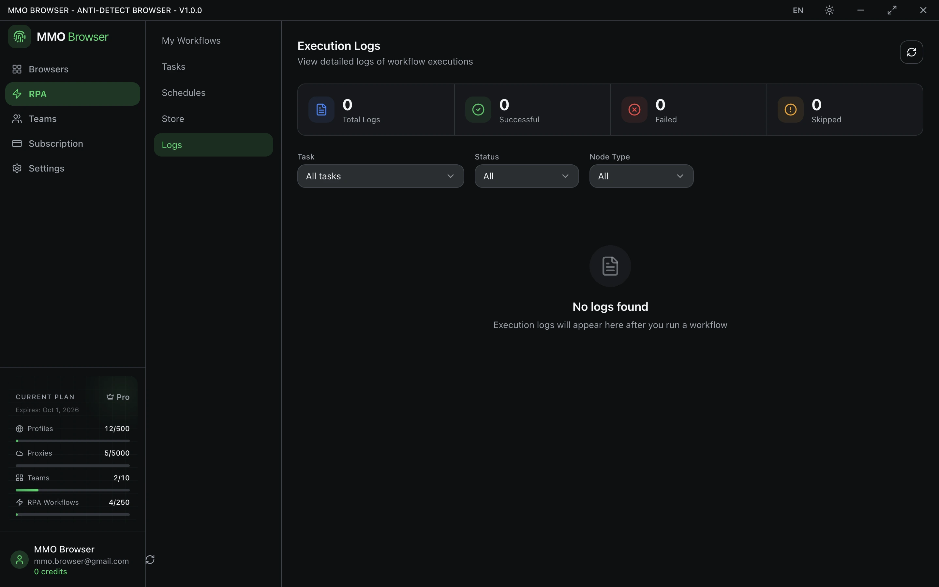Click the Successful green checkmark icon

[x=478, y=110]
